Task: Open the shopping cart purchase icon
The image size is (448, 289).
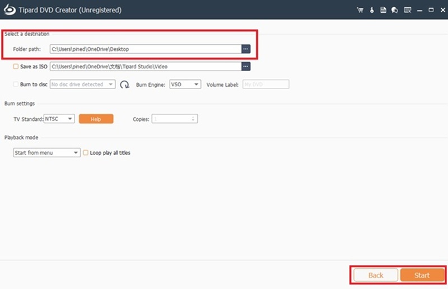Action: coord(360,10)
